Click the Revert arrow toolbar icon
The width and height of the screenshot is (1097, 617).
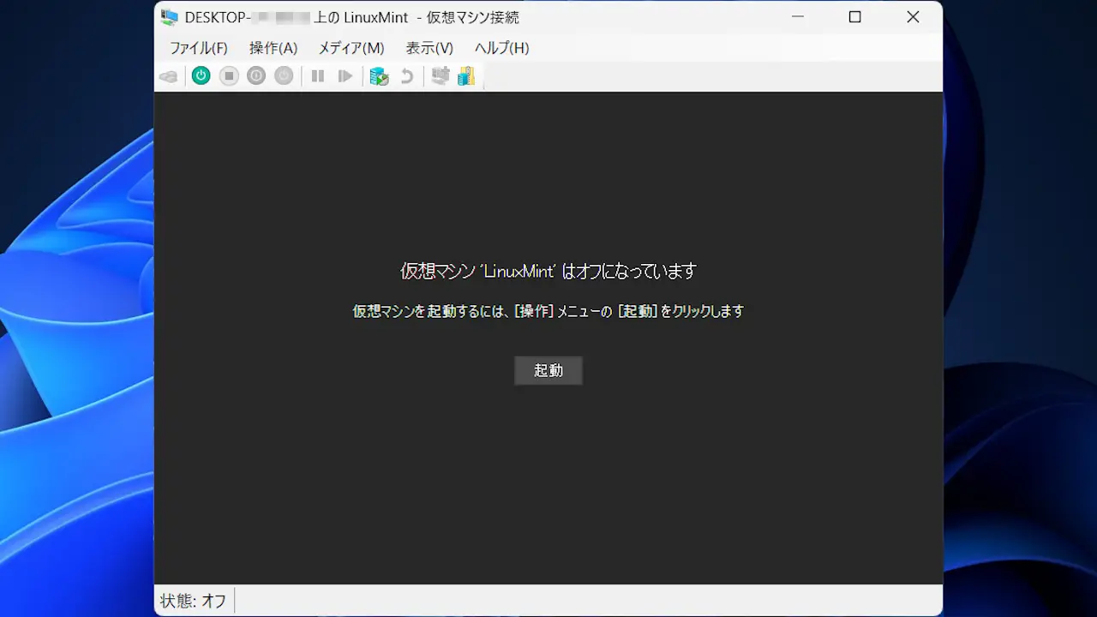click(407, 76)
